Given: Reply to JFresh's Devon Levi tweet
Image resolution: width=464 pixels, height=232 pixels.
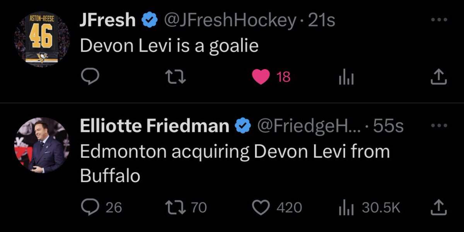Looking at the screenshot, I should tap(90, 77).
